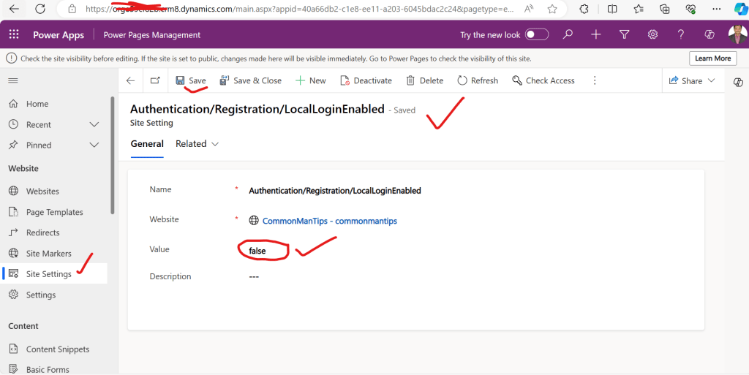Select Site Markers in left navigation

tap(48, 253)
